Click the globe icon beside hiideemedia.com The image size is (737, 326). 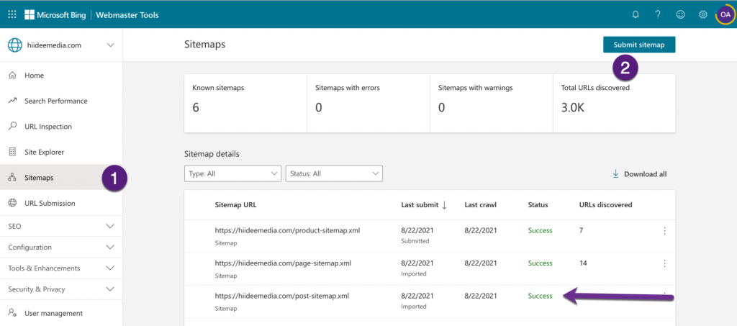tap(14, 45)
